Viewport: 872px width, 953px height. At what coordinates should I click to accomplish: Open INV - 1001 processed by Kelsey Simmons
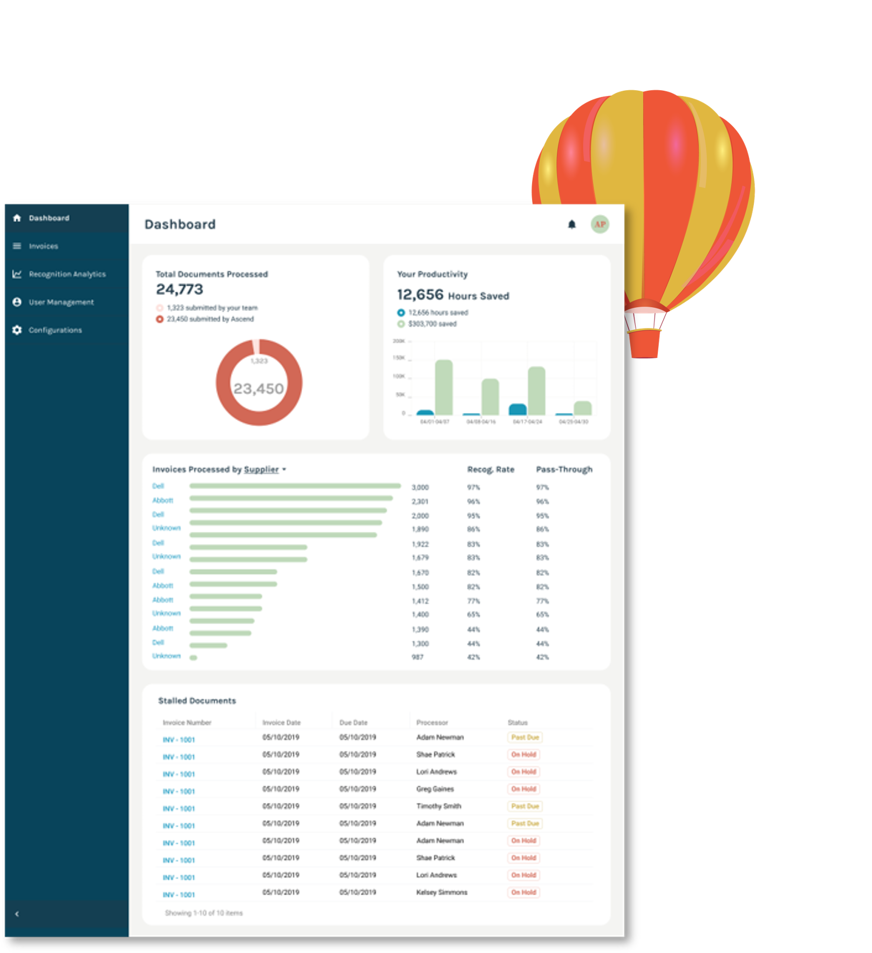pyautogui.click(x=179, y=895)
